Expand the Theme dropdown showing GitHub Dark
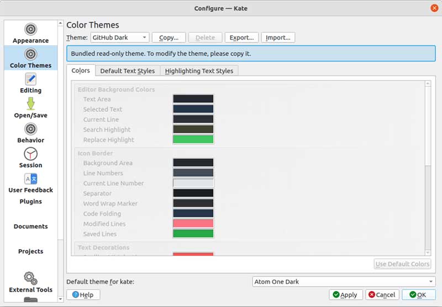The height and width of the screenshot is (307, 442). 119,37
